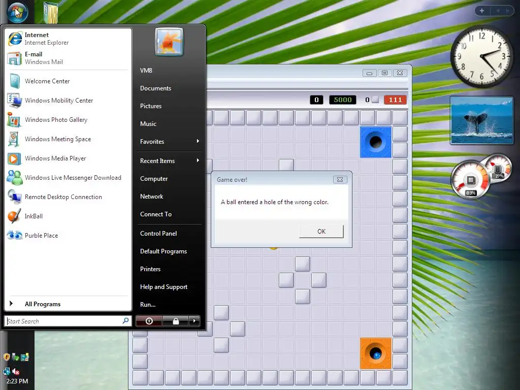Open Music from Start menu
The image size is (520, 390).
click(148, 124)
